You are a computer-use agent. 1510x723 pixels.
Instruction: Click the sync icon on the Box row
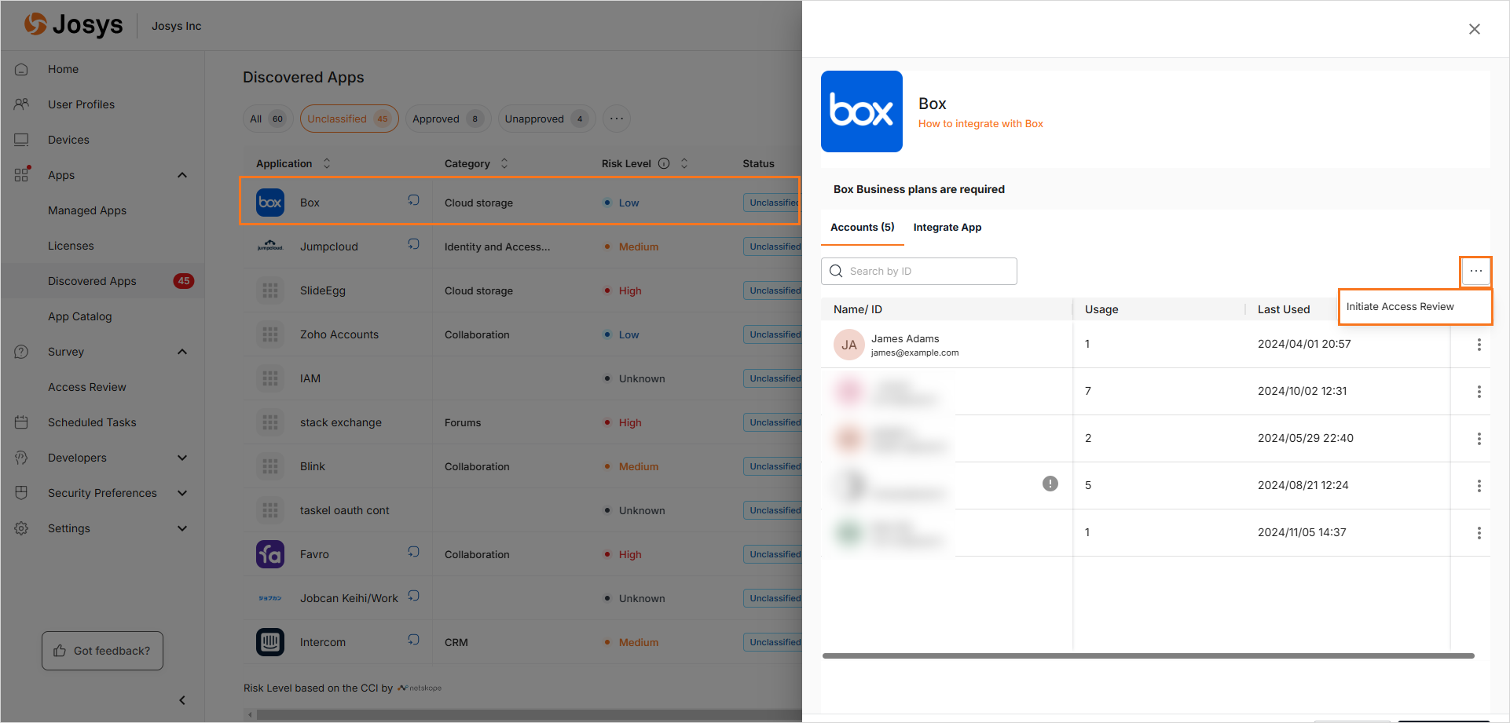(x=413, y=200)
